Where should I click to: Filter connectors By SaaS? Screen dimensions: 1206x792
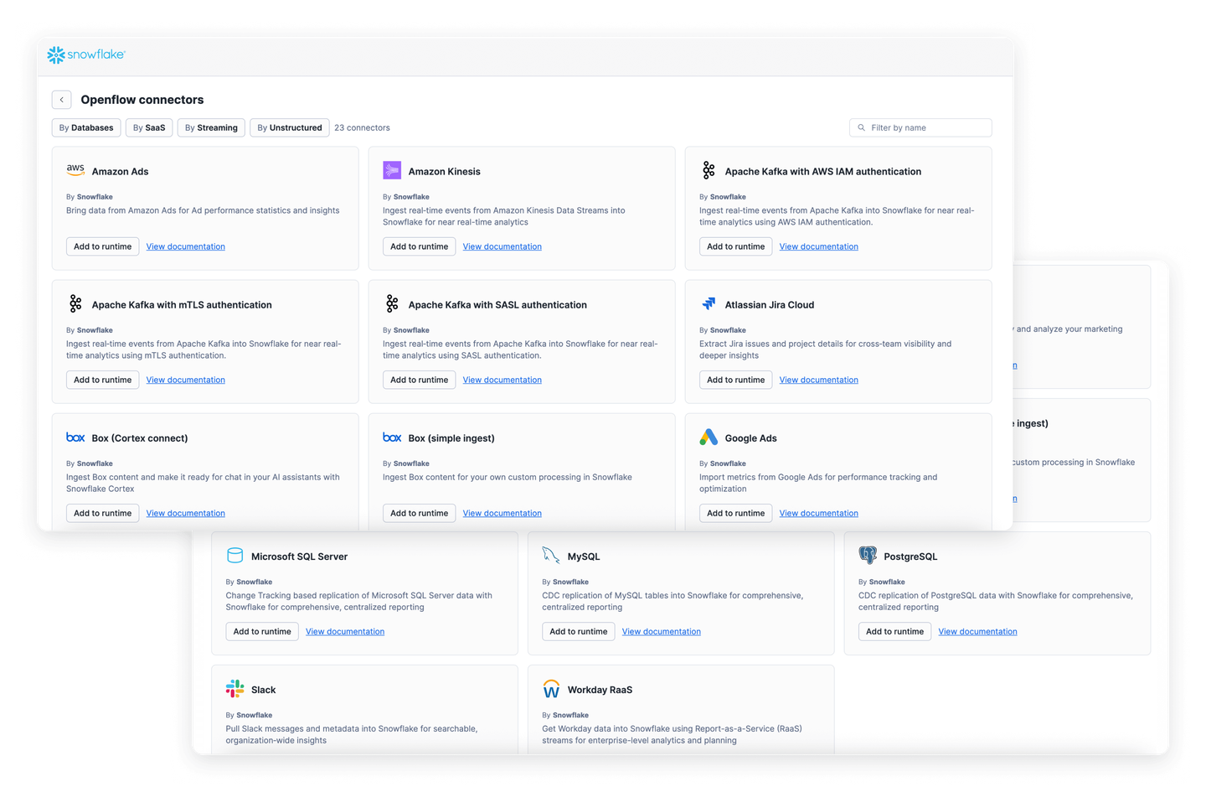pos(149,128)
